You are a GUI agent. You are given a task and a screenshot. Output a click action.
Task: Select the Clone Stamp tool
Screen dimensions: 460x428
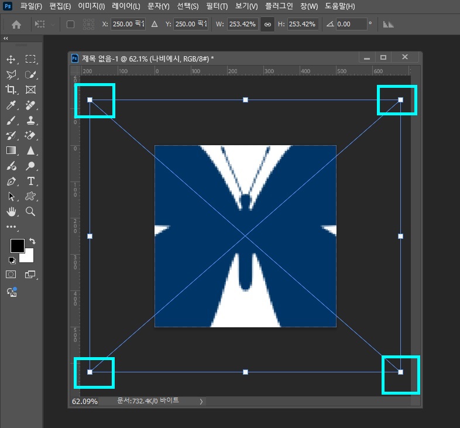[30, 120]
